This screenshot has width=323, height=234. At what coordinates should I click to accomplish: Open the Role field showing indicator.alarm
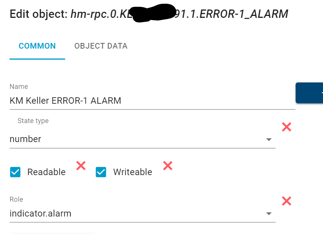pyautogui.click(x=137, y=213)
